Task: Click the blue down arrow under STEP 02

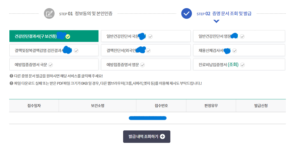Action: (x=216, y=21)
